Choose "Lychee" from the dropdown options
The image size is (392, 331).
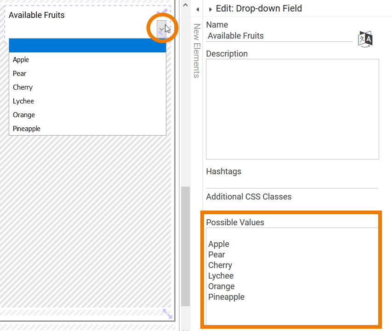pyautogui.click(x=23, y=101)
